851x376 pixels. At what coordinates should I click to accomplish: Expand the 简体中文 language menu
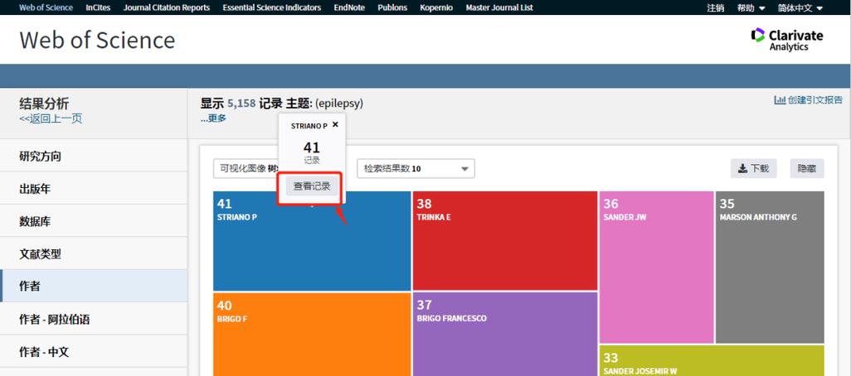(800, 7)
